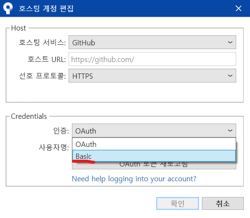The image size is (250, 218).
Task: Click the host URL input field
Action: (x=152, y=59)
